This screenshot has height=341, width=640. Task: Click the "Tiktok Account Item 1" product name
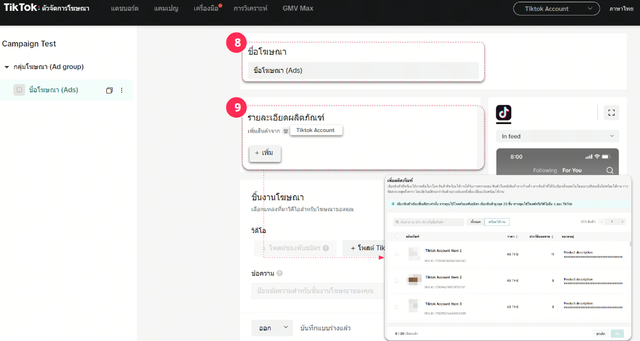pos(444,250)
